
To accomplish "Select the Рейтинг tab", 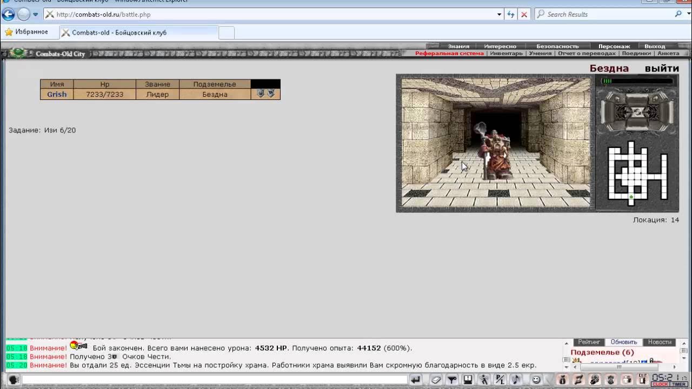I will coord(589,342).
